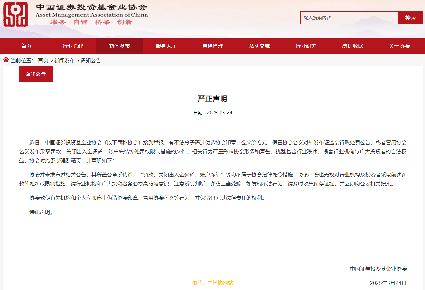Click the first paragraph beginning 近日，中国证券投资基金业协会

click(213, 151)
